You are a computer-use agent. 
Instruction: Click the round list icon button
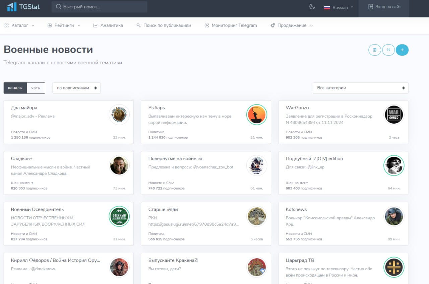[x=375, y=50]
